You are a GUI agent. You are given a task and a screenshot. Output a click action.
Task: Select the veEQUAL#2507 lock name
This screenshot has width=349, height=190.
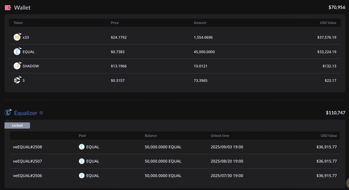point(28,161)
